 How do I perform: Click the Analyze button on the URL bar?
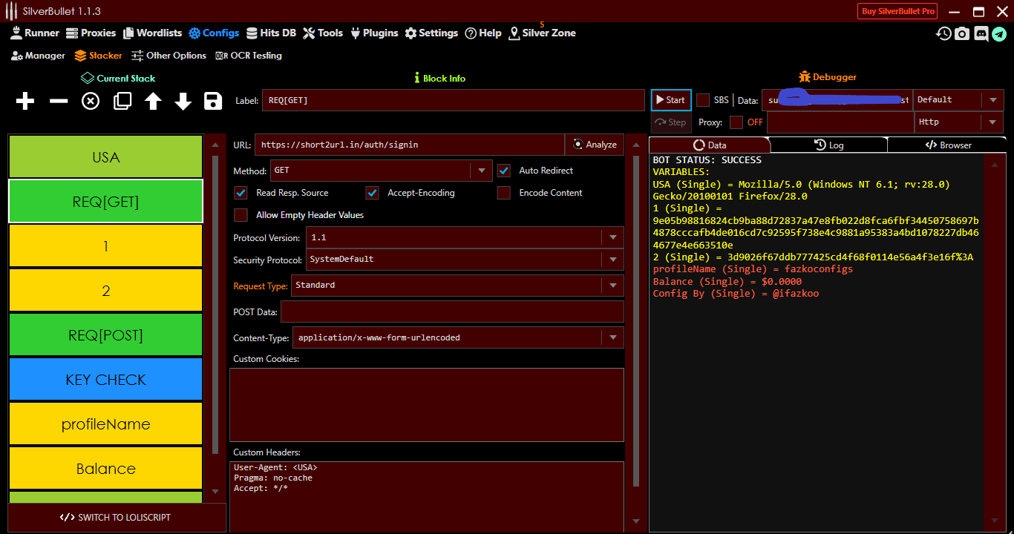tap(594, 144)
